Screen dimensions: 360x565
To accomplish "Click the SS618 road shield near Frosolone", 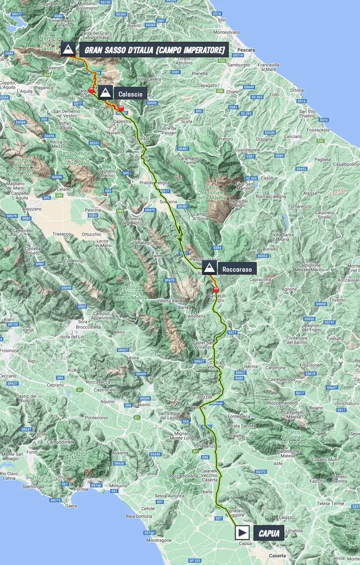I will [x=310, y=373].
